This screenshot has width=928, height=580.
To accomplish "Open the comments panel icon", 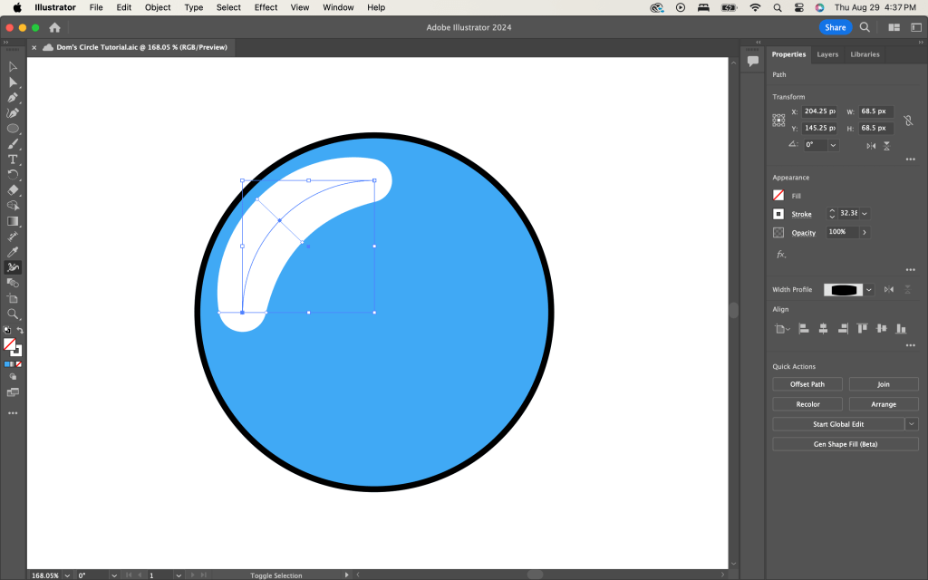I will [752, 61].
